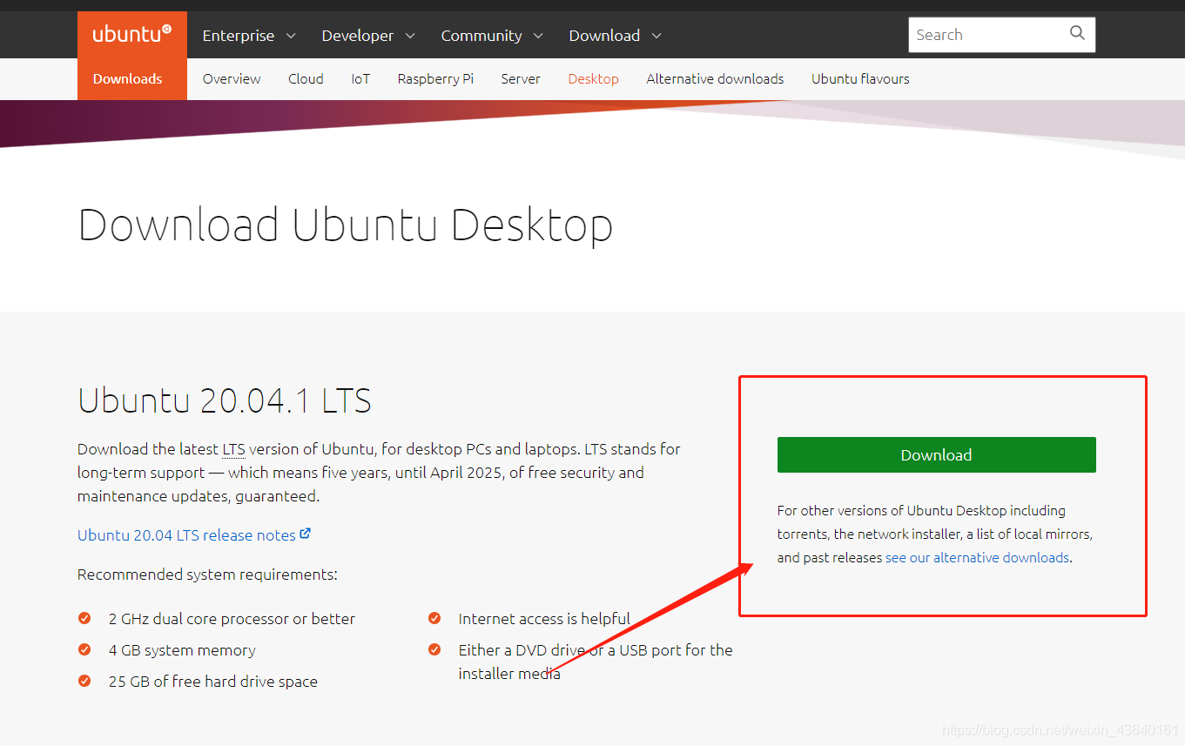Select the Desktop tab
Viewport: 1185px width, 746px height.
coord(593,78)
